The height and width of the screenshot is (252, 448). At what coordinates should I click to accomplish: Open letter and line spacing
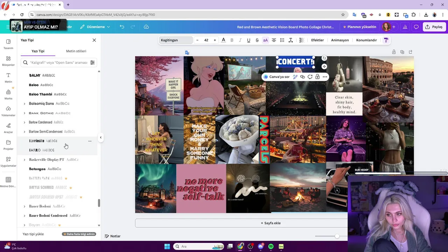pos(290,40)
